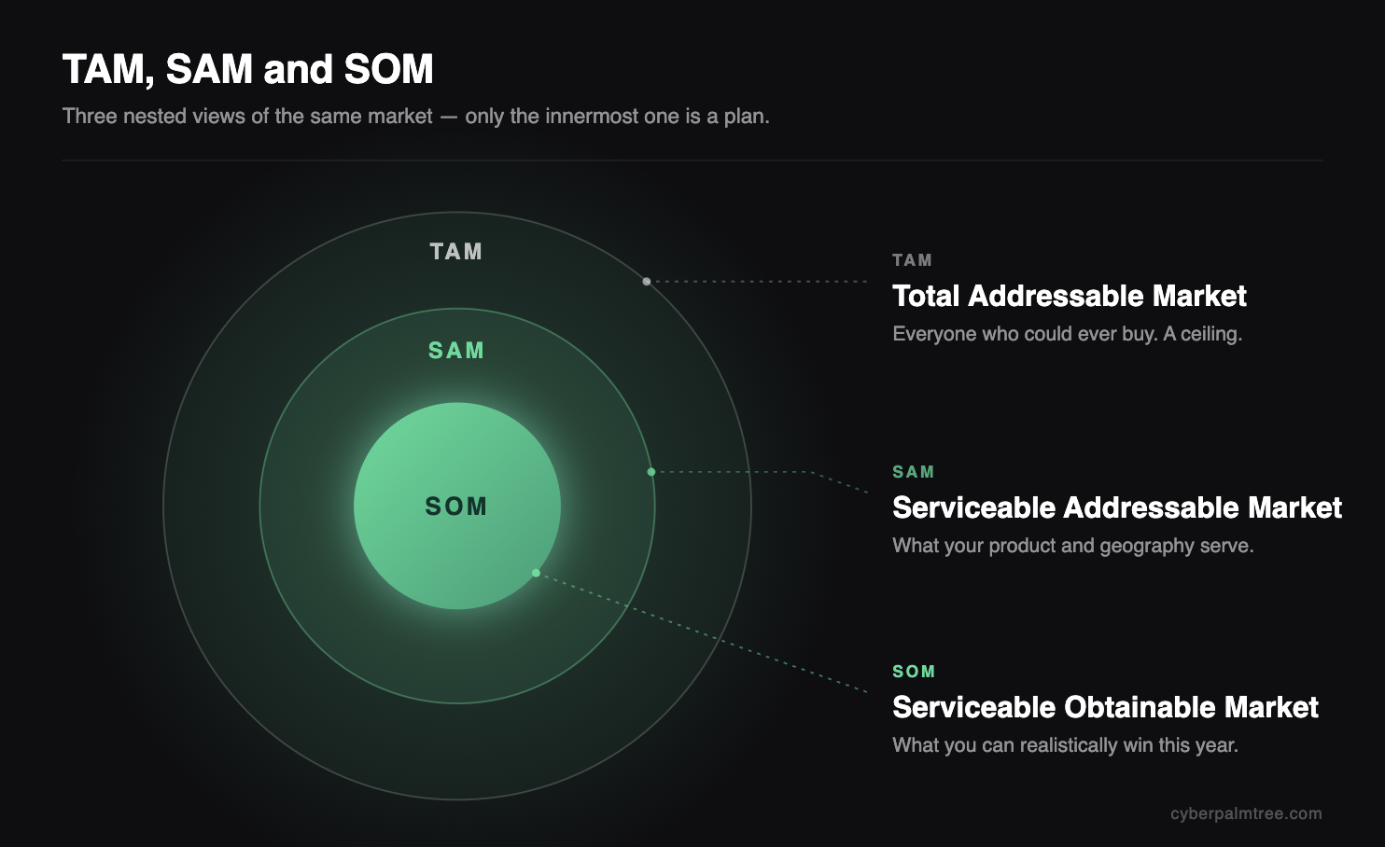Click the small green SAM legend abbreviation
This screenshot has width=1385, height=847.
pyautogui.click(x=914, y=472)
